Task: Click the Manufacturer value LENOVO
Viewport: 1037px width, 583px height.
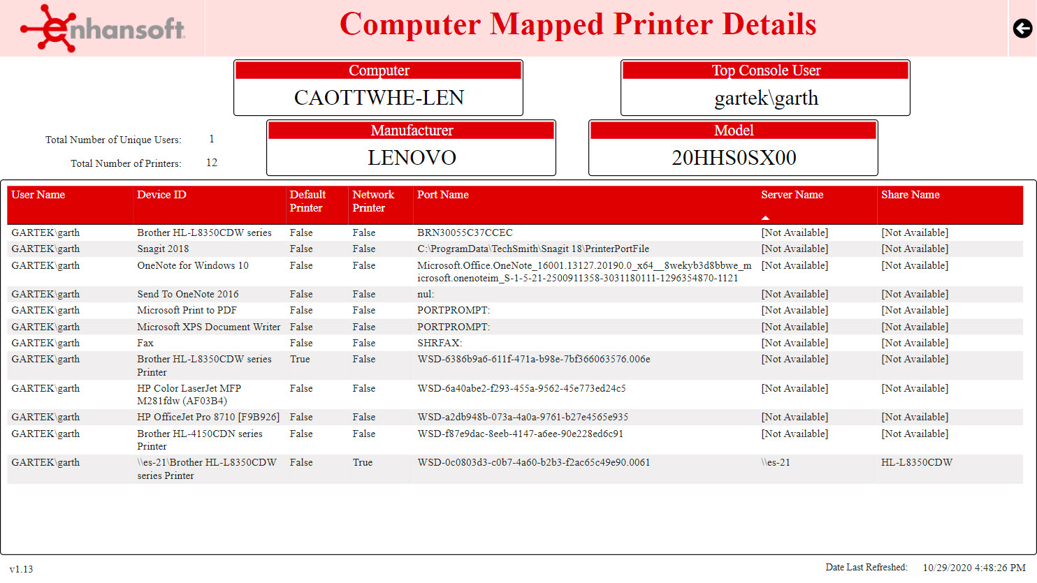Action: click(412, 157)
